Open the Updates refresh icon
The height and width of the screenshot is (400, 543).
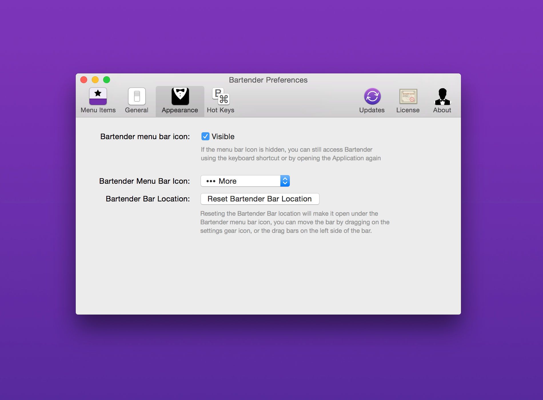click(372, 96)
